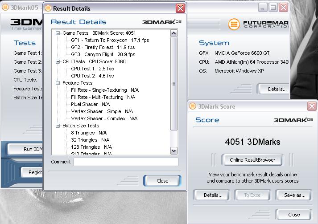Image resolution: width=318 pixels, height=224 pixels.
Task: Click the 3DMark Score window title icon
Action: click(193, 106)
